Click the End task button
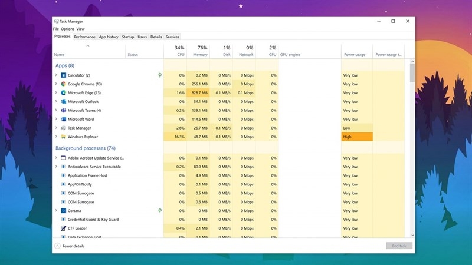Screen dimensions: 472x265 click(x=399, y=246)
